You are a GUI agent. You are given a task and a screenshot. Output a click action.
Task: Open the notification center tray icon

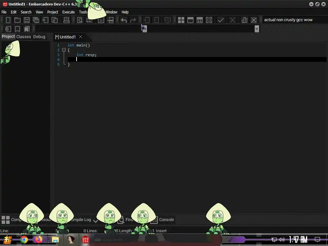tap(317, 240)
